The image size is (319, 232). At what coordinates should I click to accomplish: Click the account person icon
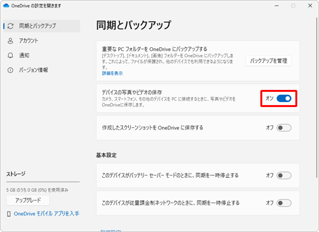pos(10,41)
